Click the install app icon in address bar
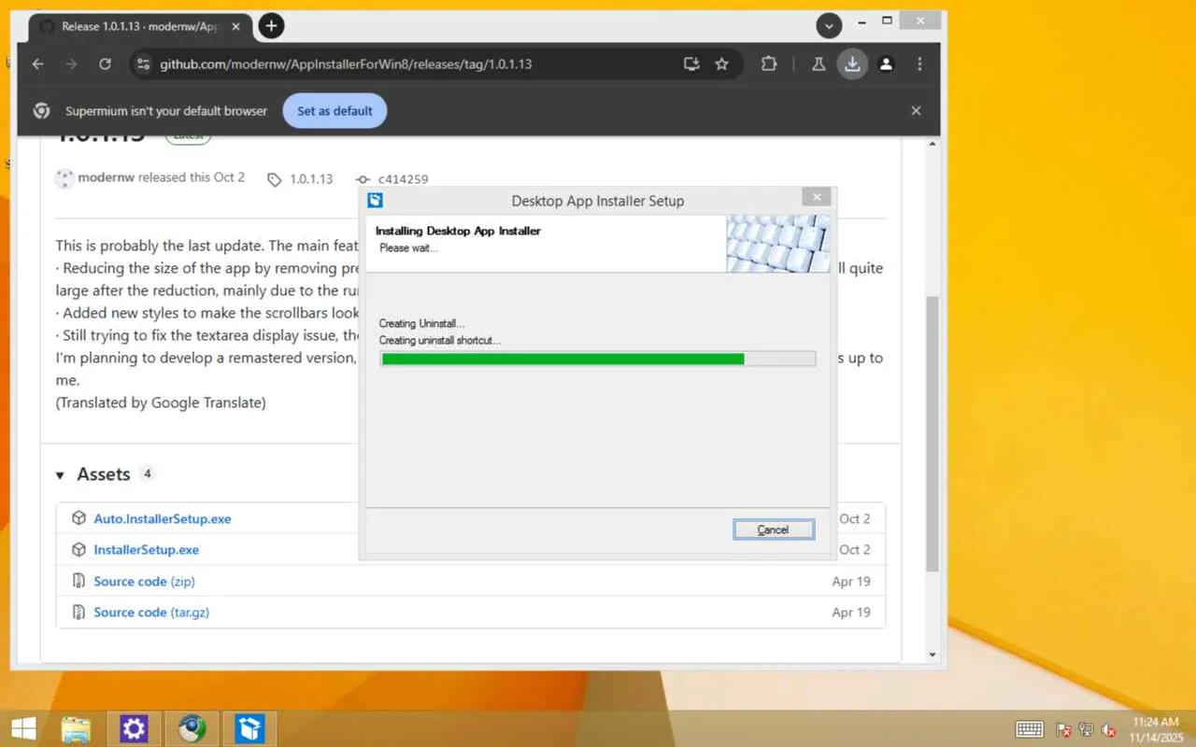This screenshot has height=747, width=1196. [691, 64]
